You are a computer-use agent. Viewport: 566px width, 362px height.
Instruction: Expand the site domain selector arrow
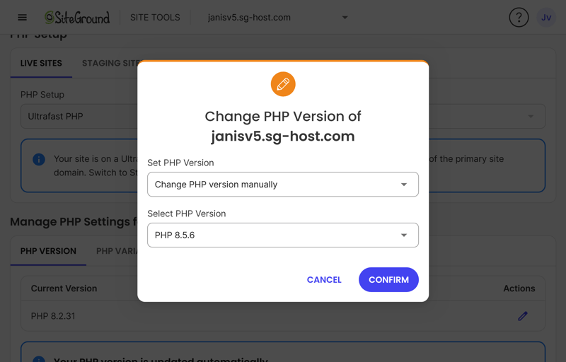coord(345,17)
